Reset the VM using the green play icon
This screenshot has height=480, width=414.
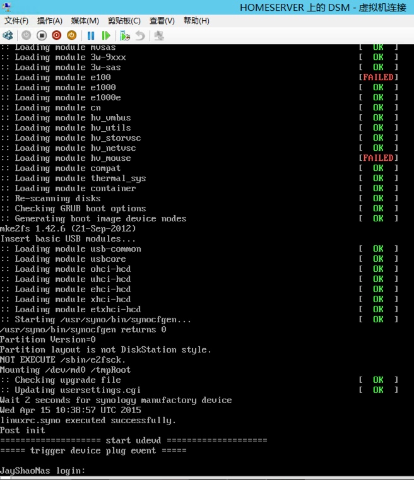tap(106, 35)
